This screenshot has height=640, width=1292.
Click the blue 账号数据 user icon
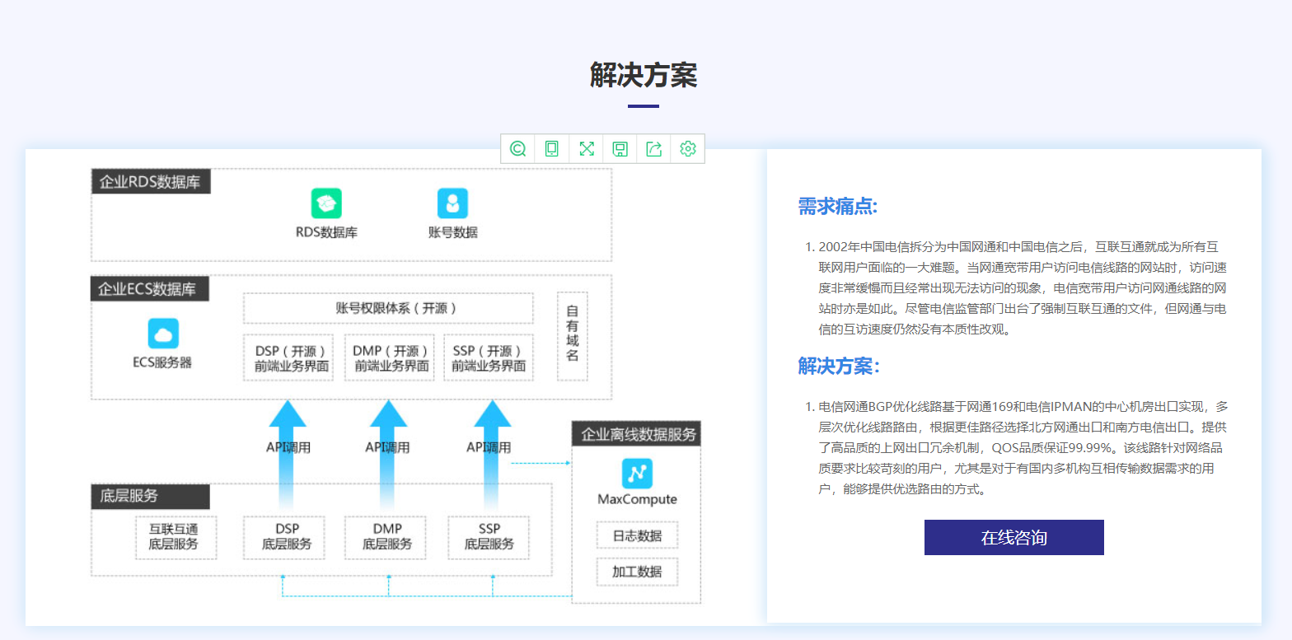(452, 203)
